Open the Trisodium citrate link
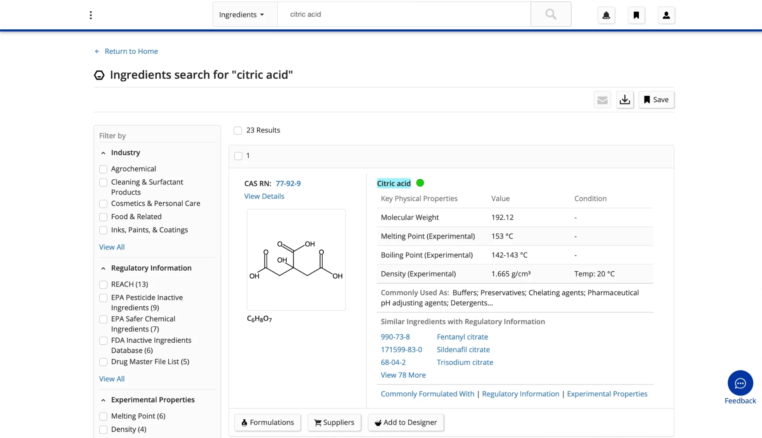Screen dimensions: 762x438 coord(465,362)
